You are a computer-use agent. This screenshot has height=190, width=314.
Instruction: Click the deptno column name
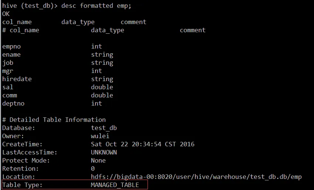(13, 104)
